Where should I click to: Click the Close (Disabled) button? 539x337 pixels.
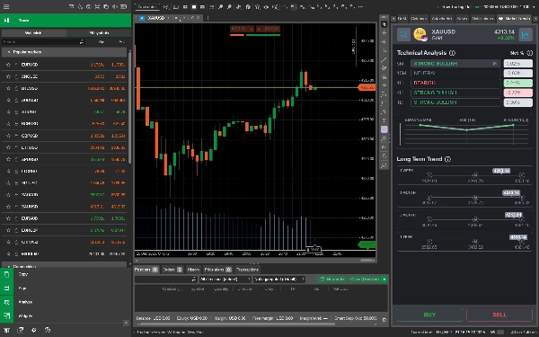(365, 279)
